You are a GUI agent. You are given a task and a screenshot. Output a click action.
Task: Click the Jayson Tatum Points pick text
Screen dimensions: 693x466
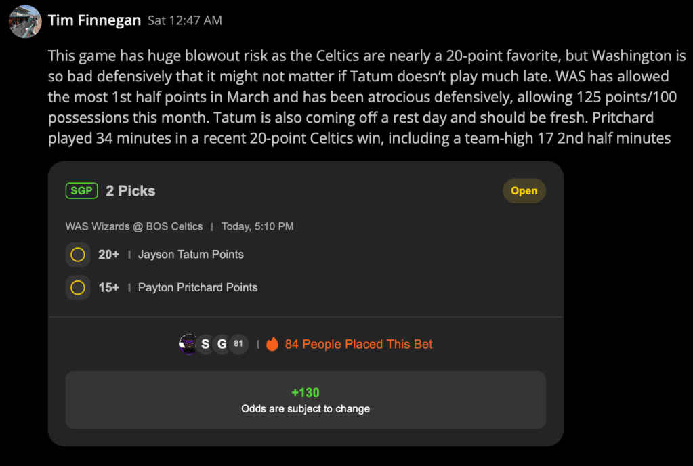191,255
